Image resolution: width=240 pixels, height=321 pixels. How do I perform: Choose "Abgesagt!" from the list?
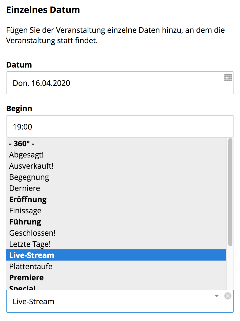pyautogui.click(x=116, y=155)
